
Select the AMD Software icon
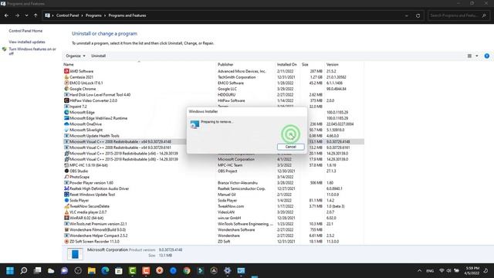[x=66, y=71]
